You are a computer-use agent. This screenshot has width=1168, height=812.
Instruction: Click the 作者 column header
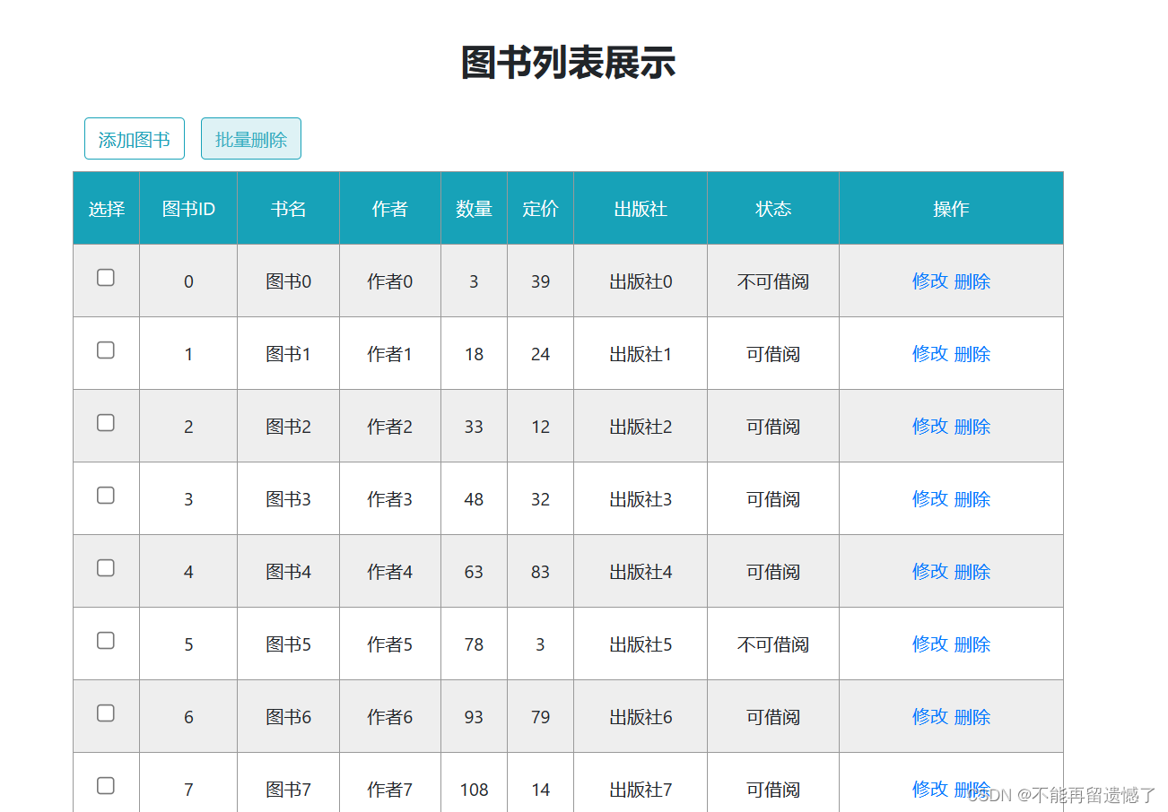tap(390, 209)
